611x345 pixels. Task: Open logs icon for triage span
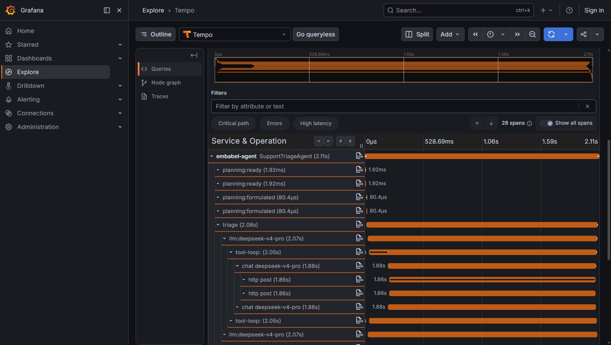(x=360, y=224)
